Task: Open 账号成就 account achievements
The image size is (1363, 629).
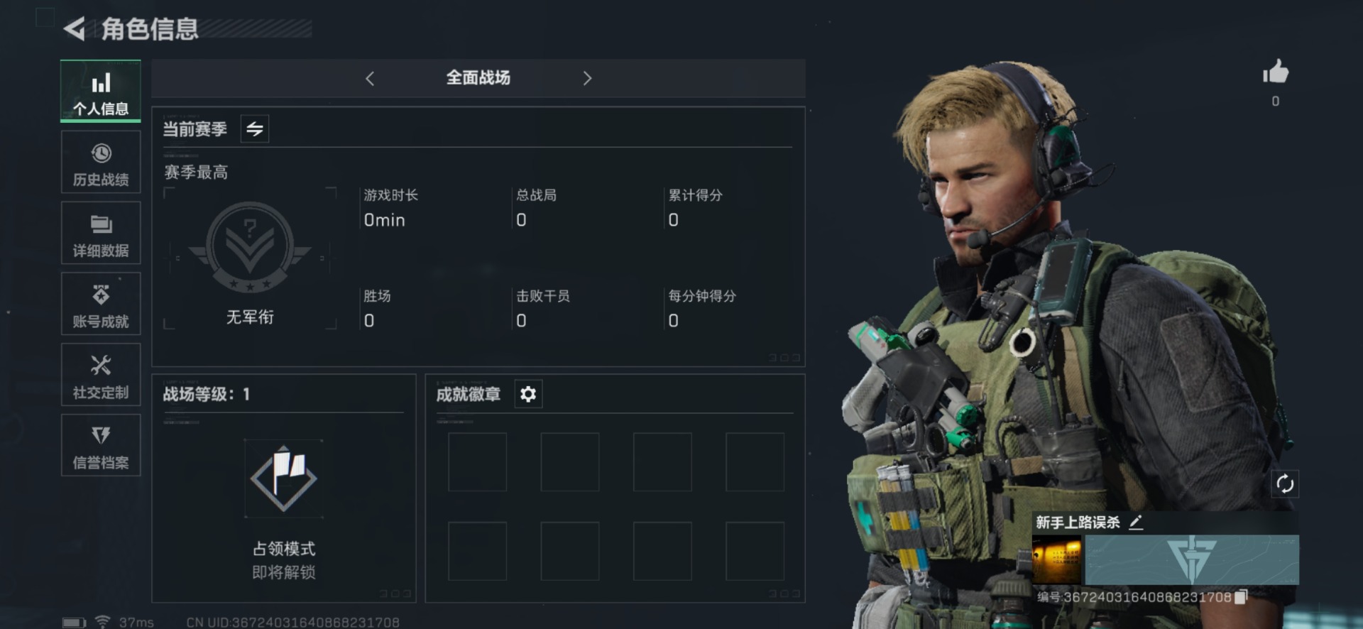Action: pyautogui.click(x=101, y=304)
